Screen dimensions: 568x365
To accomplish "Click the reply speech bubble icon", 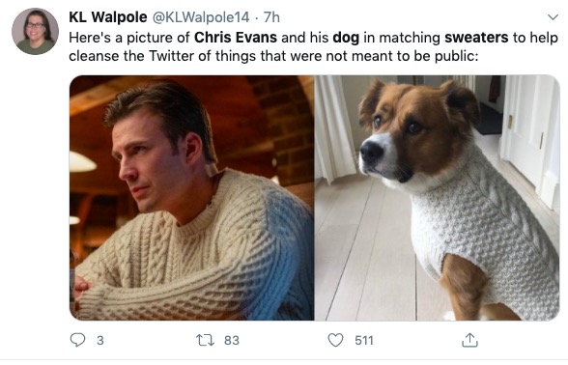I will [77, 340].
